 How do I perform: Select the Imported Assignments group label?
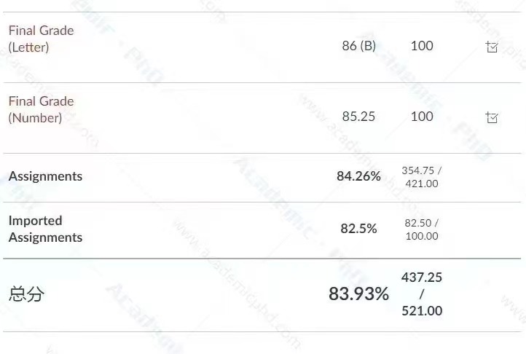point(45,229)
